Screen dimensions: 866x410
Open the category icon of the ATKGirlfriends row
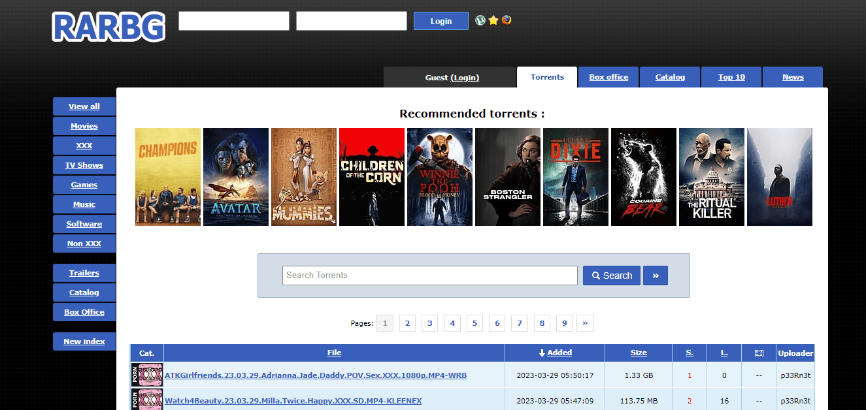[147, 375]
